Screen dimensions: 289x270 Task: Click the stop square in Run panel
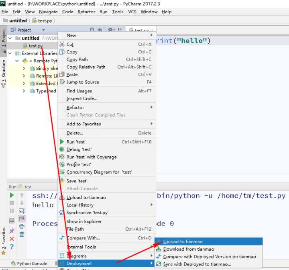click(x=12, y=203)
